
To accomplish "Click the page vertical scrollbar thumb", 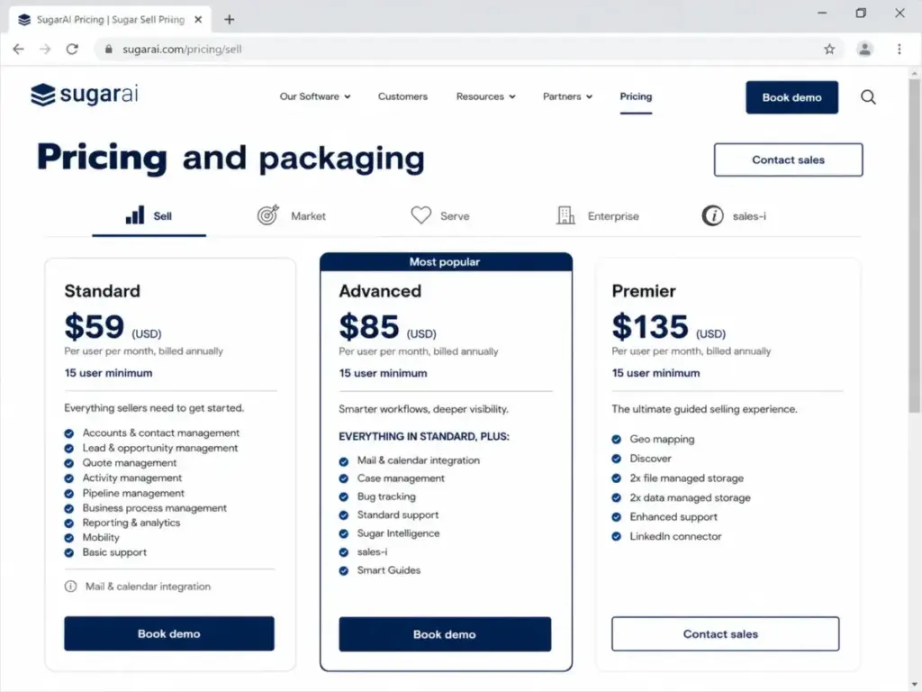I will click(914, 244).
